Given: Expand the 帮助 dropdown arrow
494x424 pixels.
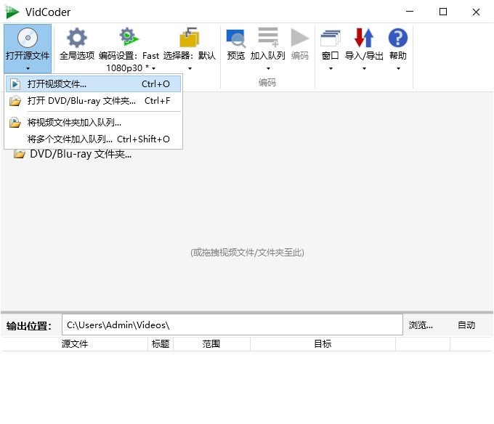Looking at the screenshot, I should [399, 69].
